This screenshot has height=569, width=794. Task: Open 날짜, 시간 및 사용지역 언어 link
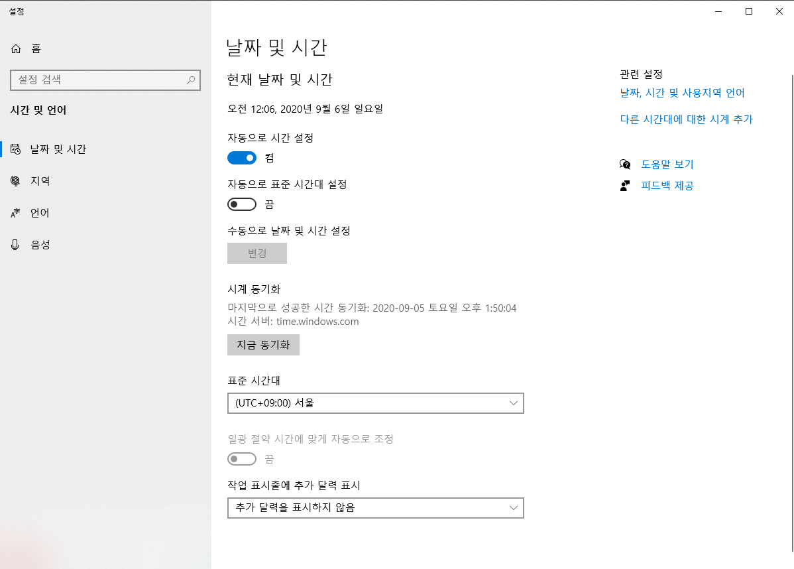pos(682,93)
